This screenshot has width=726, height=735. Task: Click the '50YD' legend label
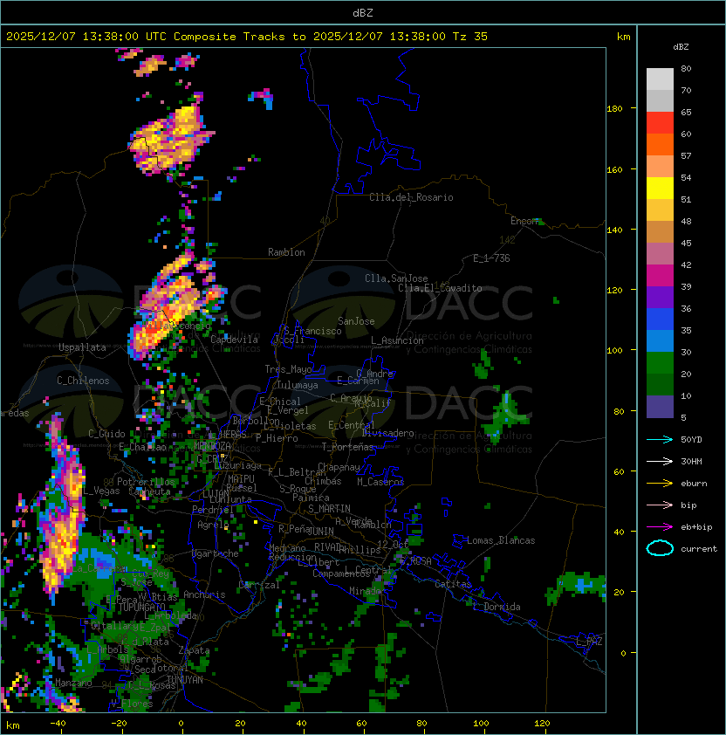pos(691,440)
